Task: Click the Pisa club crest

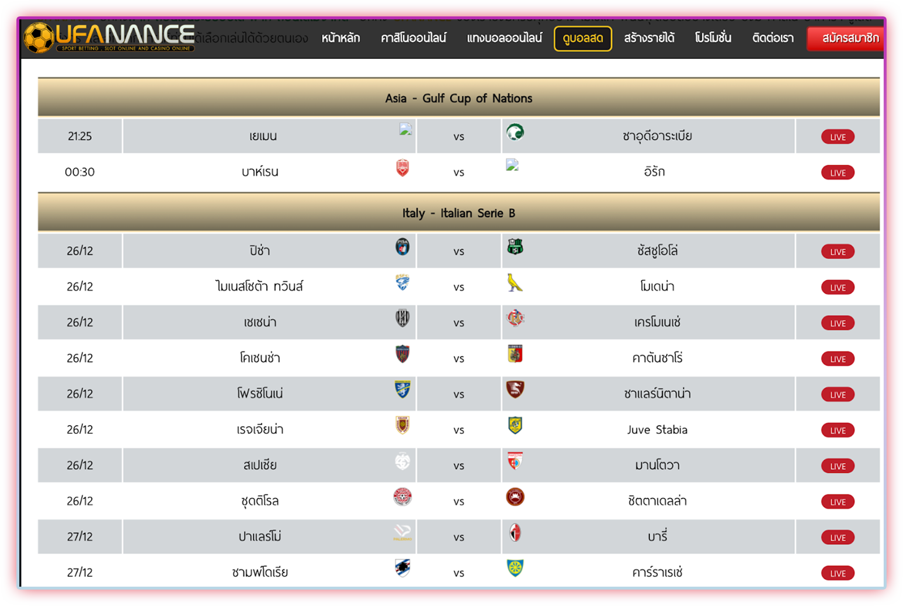Action: [x=402, y=247]
